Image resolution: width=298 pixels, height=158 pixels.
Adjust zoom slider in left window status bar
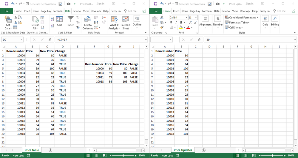(123, 155)
